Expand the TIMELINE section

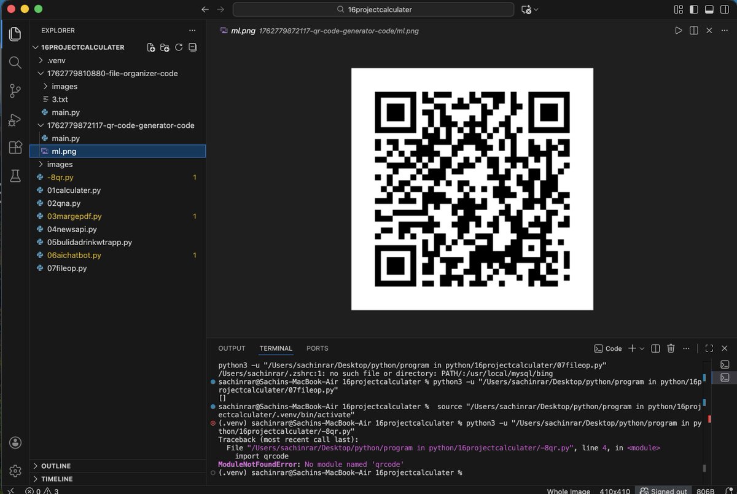click(36, 479)
